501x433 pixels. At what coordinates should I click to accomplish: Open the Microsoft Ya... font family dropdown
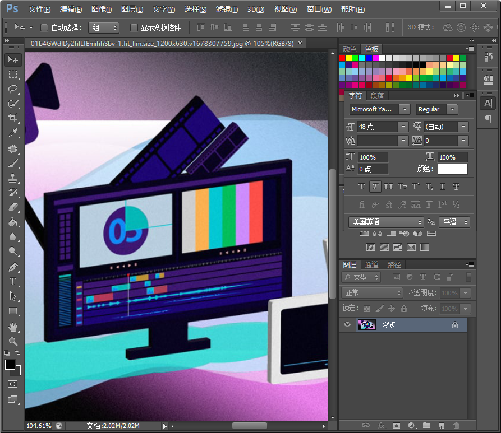pos(405,109)
